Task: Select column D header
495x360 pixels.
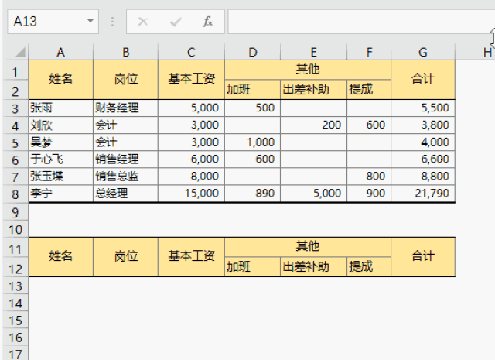Action: pos(253,52)
